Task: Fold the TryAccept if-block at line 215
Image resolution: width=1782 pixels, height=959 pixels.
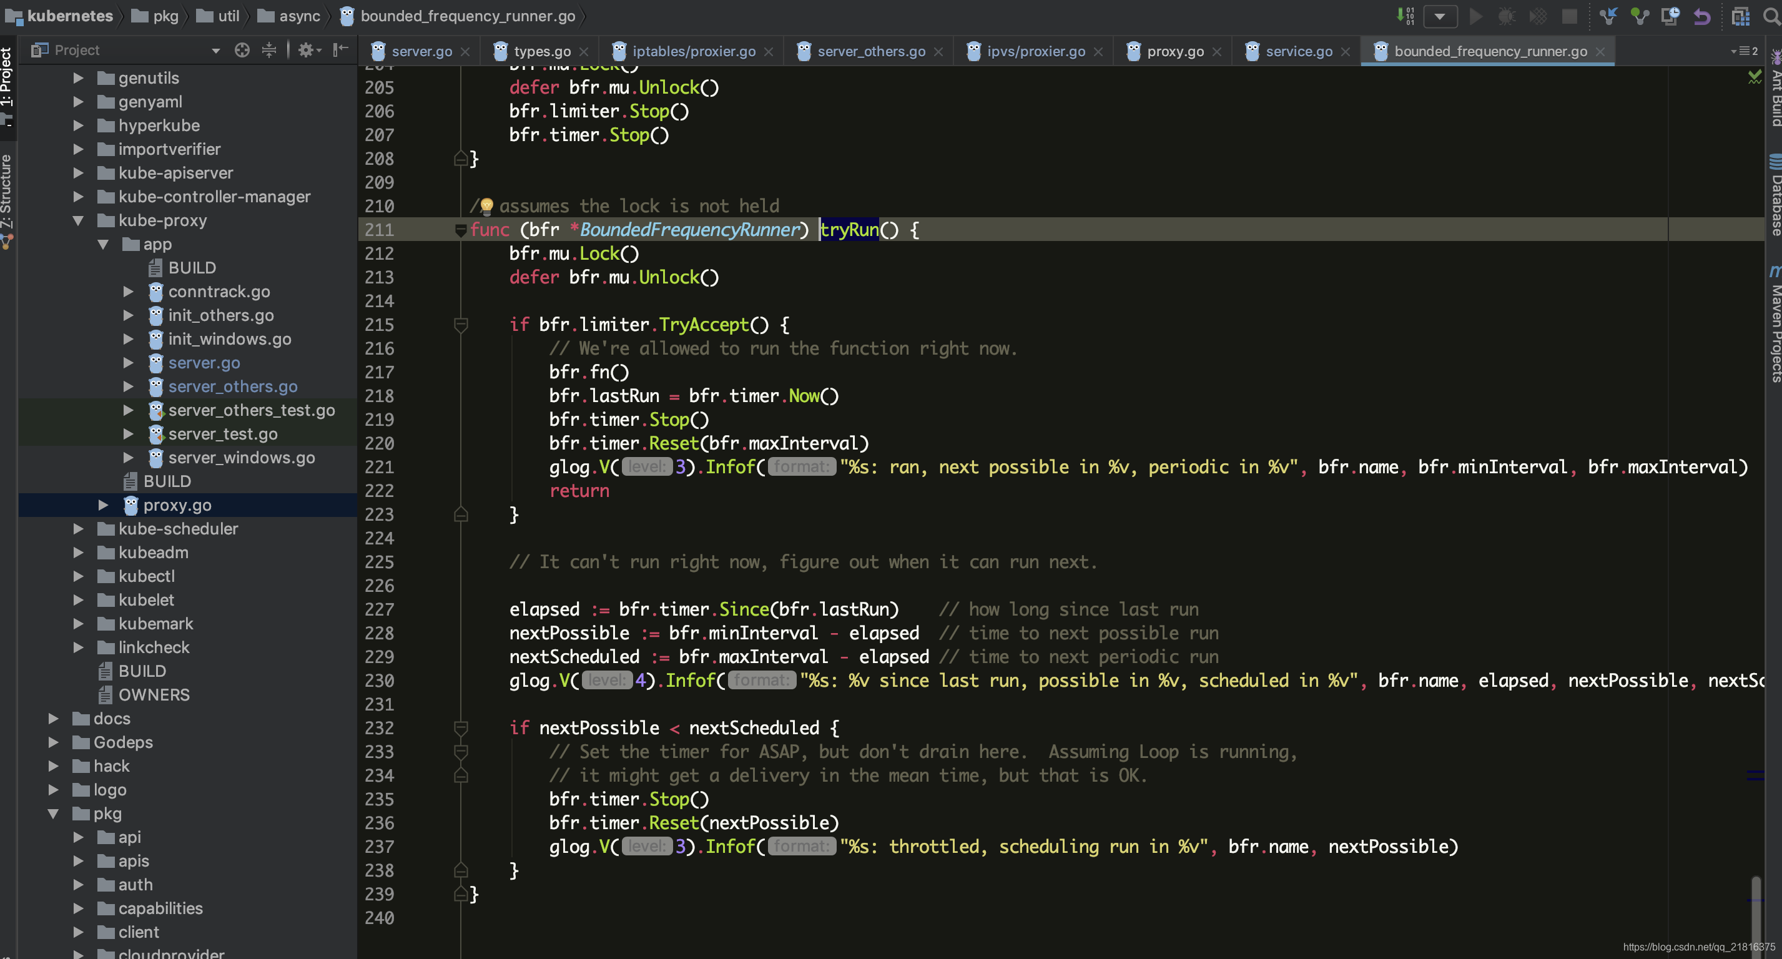Action: tap(461, 325)
